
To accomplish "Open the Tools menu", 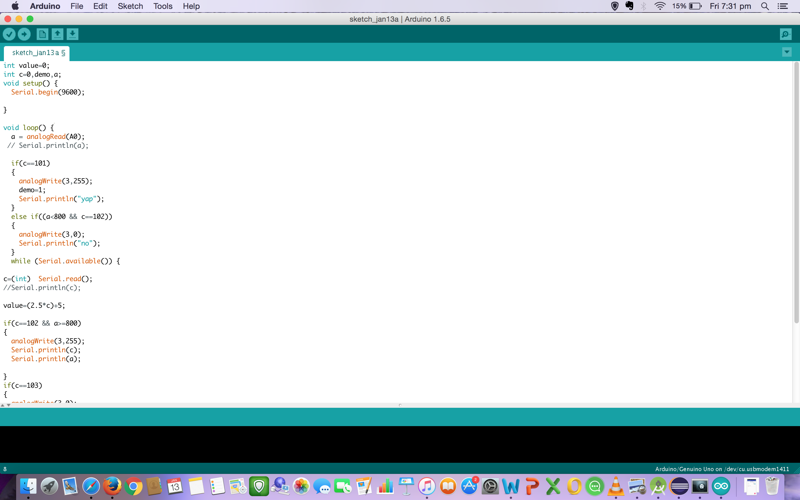I will pos(163,6).
